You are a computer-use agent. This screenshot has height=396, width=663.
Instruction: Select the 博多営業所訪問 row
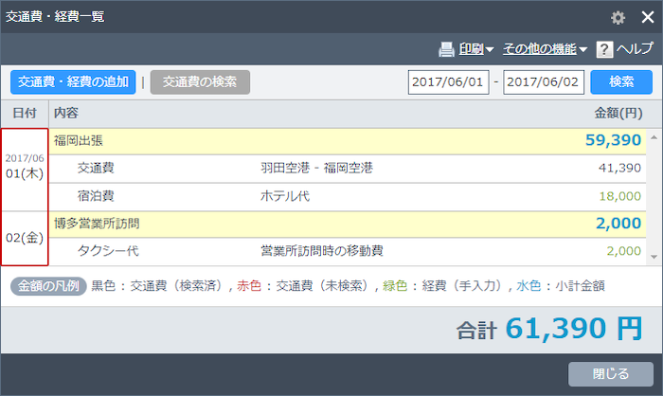(341, 224)
